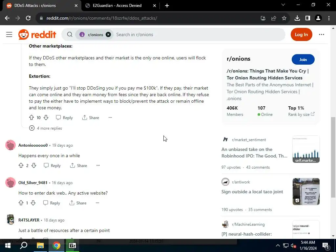
Task: Click the search magnifier icon
Action: pyautogui.click(x=70, y=34)
